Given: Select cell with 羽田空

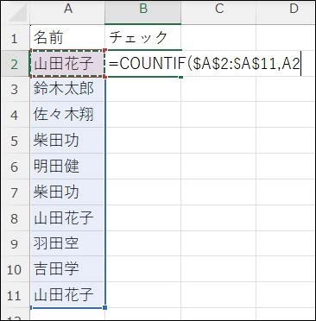Looking at the screenshot, I should coord(67,243).
